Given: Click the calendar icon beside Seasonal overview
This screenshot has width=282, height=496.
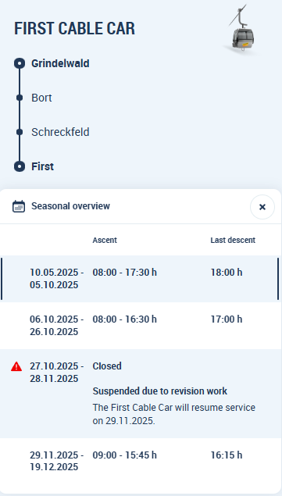Looking at the screenshot, I should pos(19,206).
